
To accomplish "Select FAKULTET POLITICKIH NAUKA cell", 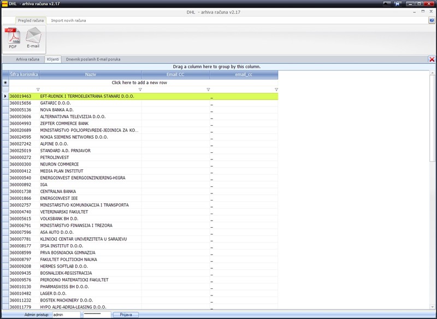I will point(91,259).
